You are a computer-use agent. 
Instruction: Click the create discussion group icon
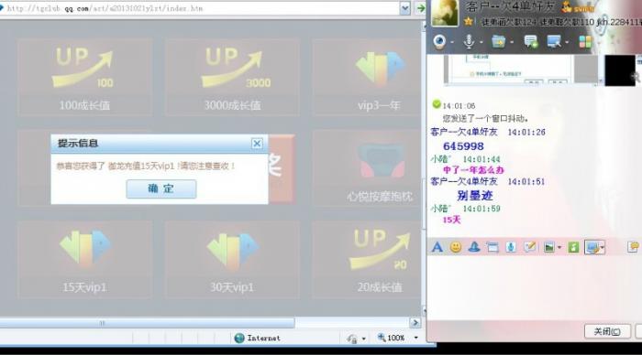531,41
